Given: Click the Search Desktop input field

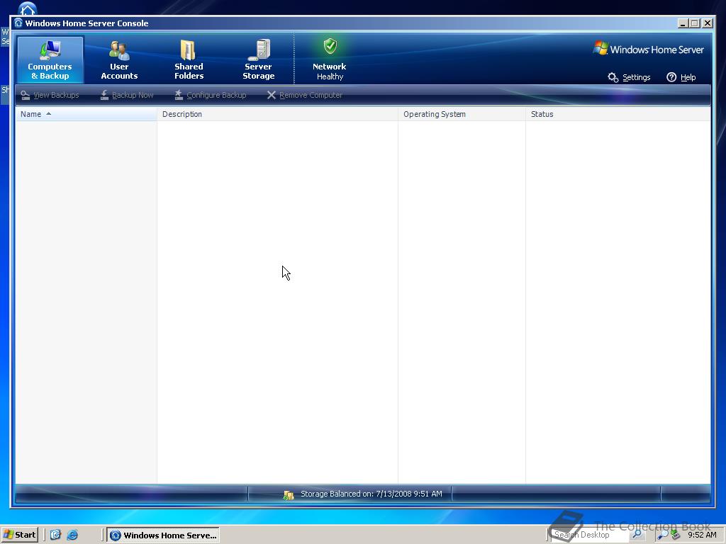Looking at the screenshot, I should coord(588,535).
